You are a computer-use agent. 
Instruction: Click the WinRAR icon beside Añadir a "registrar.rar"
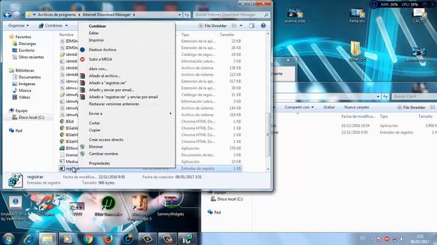point(83,83)
